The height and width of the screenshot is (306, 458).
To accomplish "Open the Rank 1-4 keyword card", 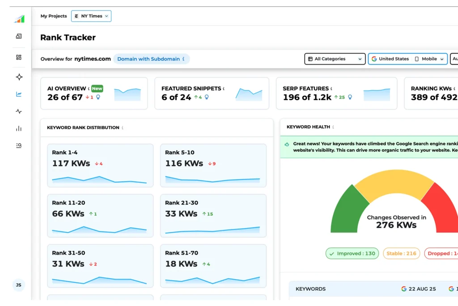I will (x=100, y=166).
